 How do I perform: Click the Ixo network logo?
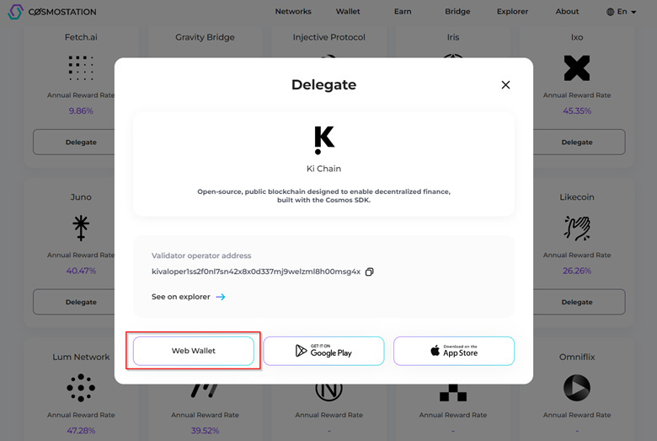(x=577, y=68)
